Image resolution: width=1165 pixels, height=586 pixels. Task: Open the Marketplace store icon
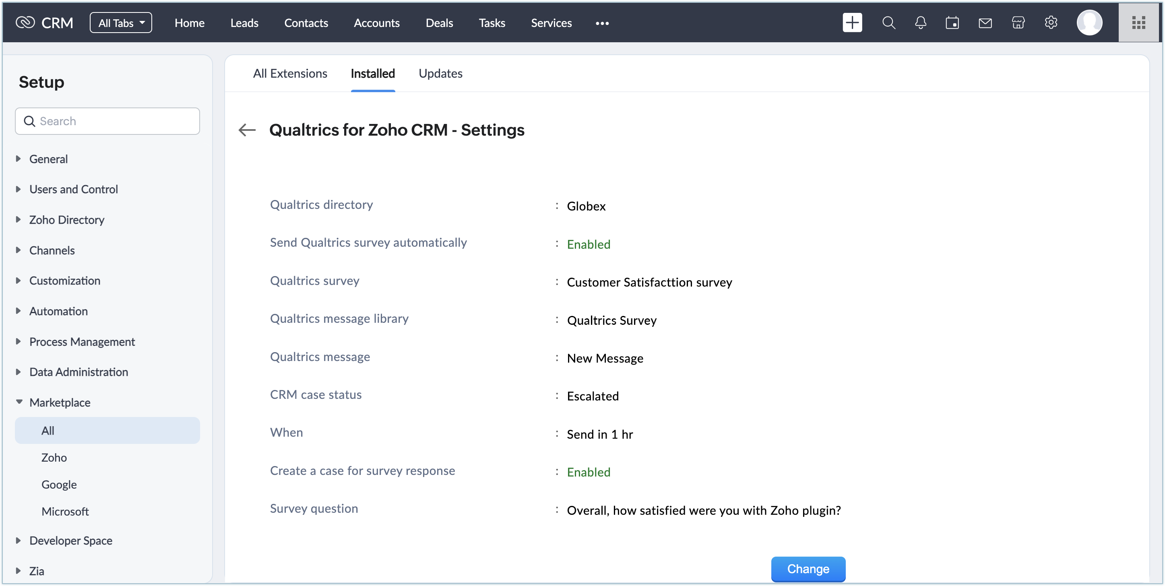tap(1018, 23)
